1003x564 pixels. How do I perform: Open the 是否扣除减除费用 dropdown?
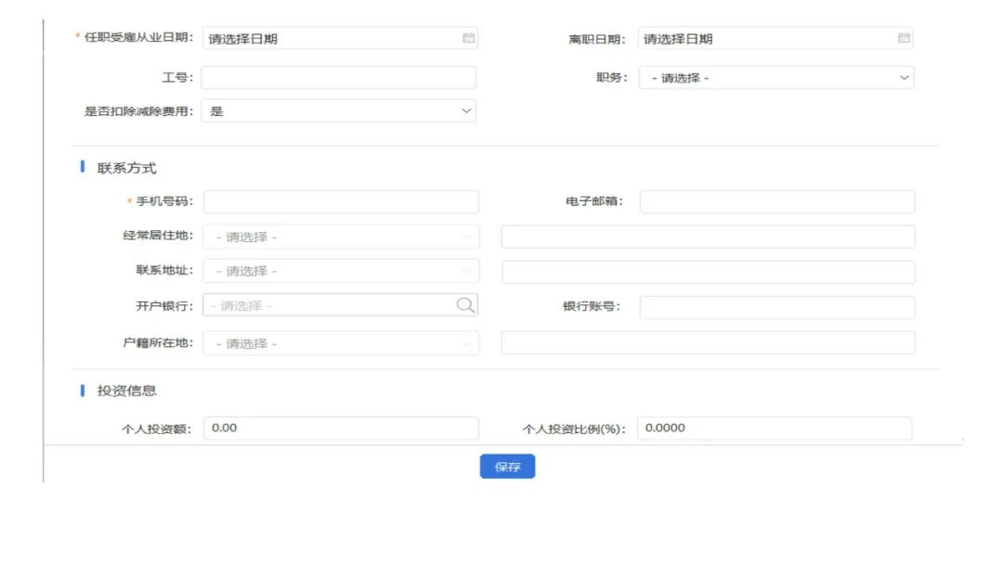click(339, 111)
